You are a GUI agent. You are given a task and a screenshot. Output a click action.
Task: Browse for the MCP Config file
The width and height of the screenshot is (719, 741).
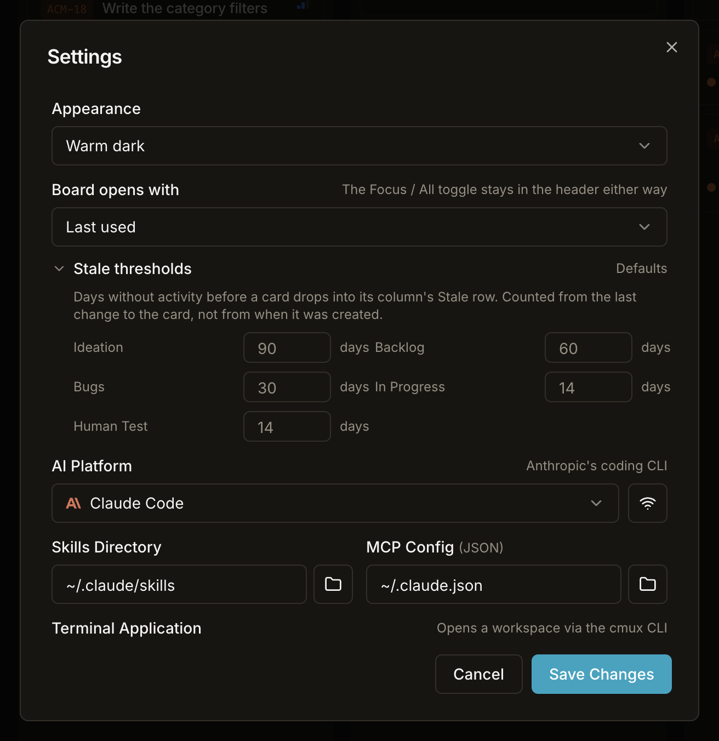(x=648, y=584)
